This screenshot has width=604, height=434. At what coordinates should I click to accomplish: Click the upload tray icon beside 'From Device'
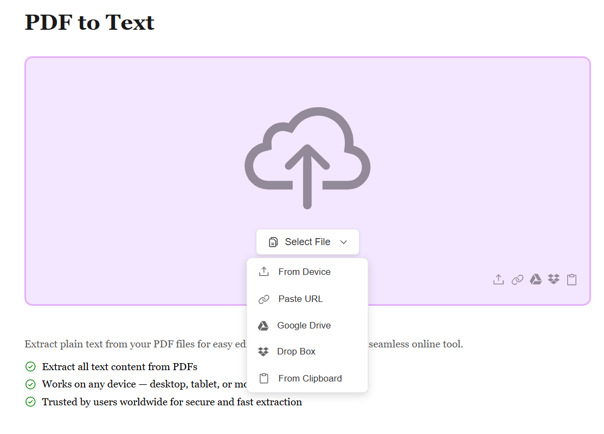pyautogui.click(x=264, y=272)
